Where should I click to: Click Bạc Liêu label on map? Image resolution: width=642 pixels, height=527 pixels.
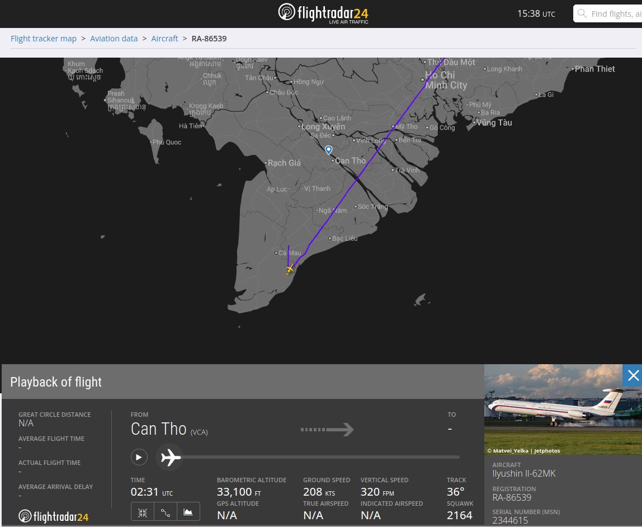point(344,238)
